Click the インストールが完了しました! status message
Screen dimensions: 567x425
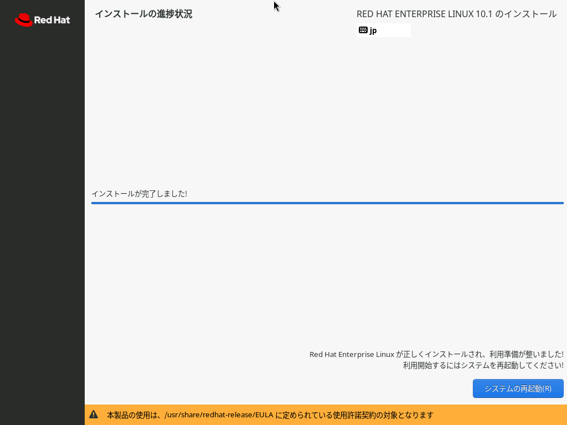pyautogui.click(x=139, y=194)
